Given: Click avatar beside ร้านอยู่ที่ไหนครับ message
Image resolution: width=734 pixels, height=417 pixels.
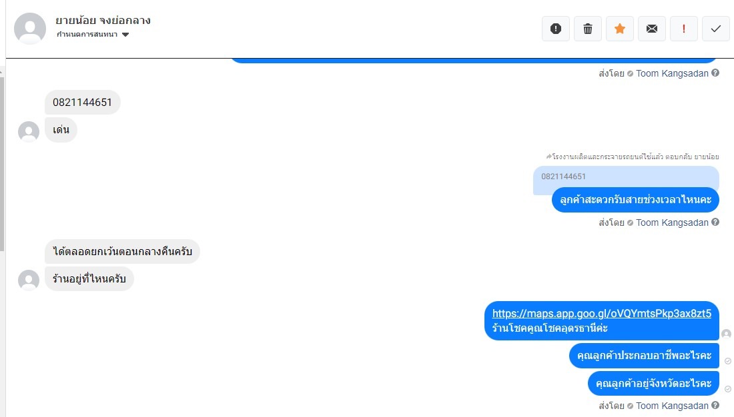Looking at the screenshot, I should coord(29,280).
